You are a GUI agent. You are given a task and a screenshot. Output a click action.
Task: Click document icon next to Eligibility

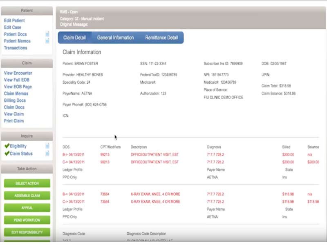point(47,145)
